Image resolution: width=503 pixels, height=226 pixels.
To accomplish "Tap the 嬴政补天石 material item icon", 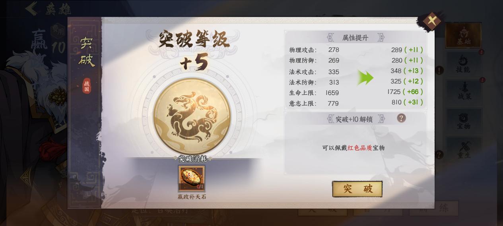I will point(192,179).
